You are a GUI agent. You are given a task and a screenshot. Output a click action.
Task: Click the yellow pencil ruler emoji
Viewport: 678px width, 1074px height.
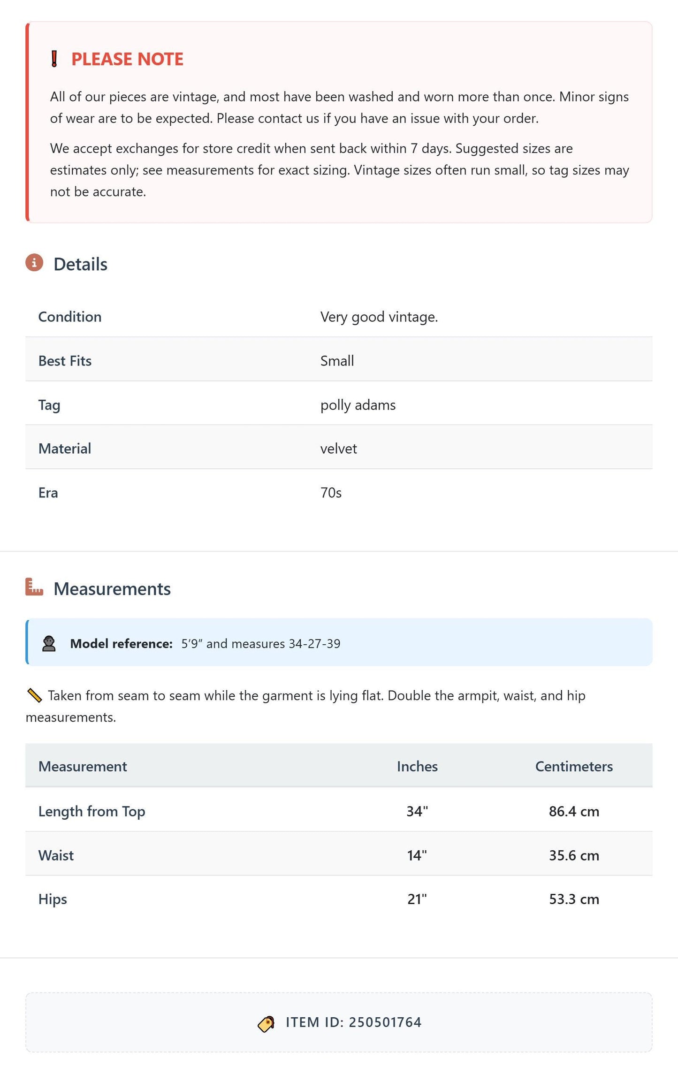[35, 695]
